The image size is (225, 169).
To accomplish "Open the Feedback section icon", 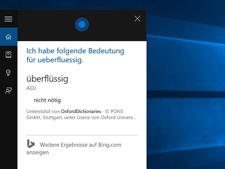I will pyautogui.click(x=8, y=91).
